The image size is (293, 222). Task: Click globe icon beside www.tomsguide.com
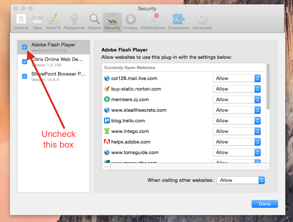107,152
